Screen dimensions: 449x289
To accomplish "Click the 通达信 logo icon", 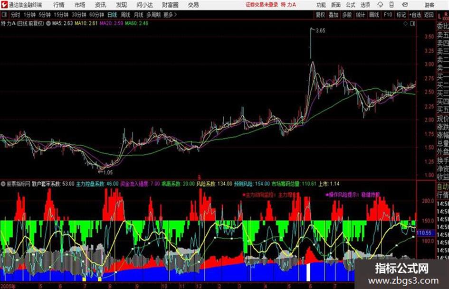I will point(4,5).
